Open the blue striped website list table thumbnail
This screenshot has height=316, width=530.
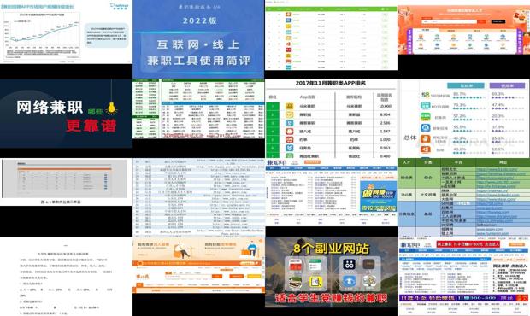point(198,197)
